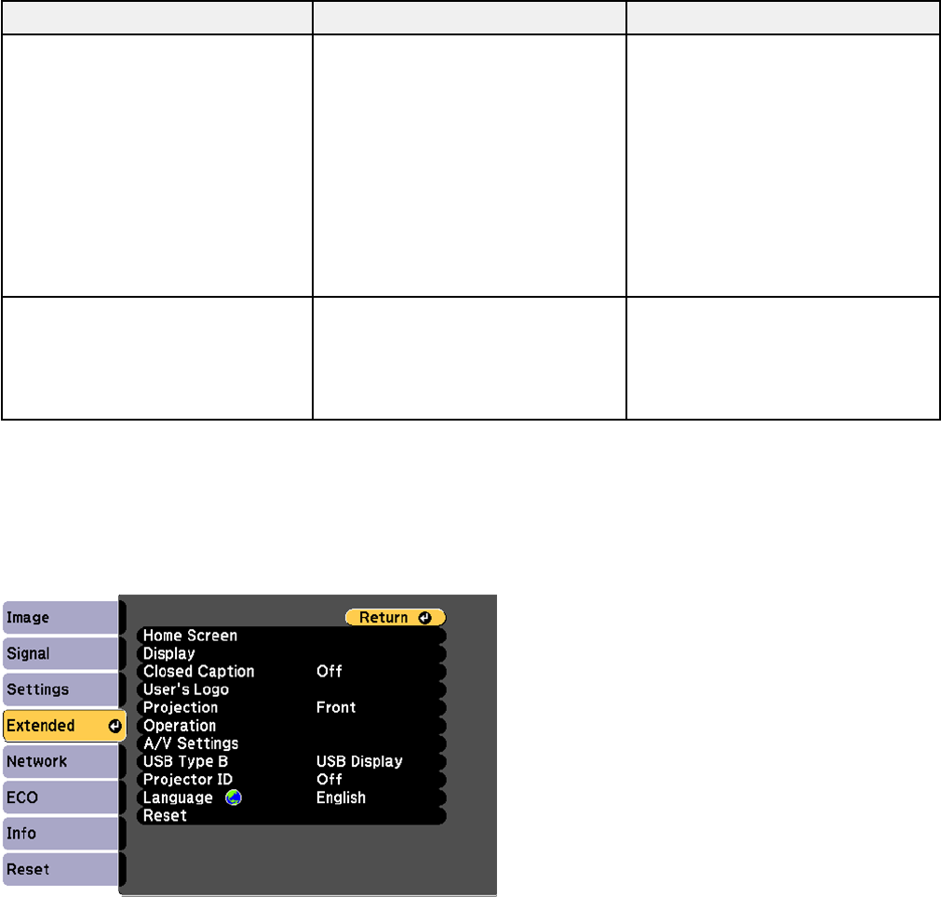
Task: Open the Operation submenu
Action: tap(291, 726)
